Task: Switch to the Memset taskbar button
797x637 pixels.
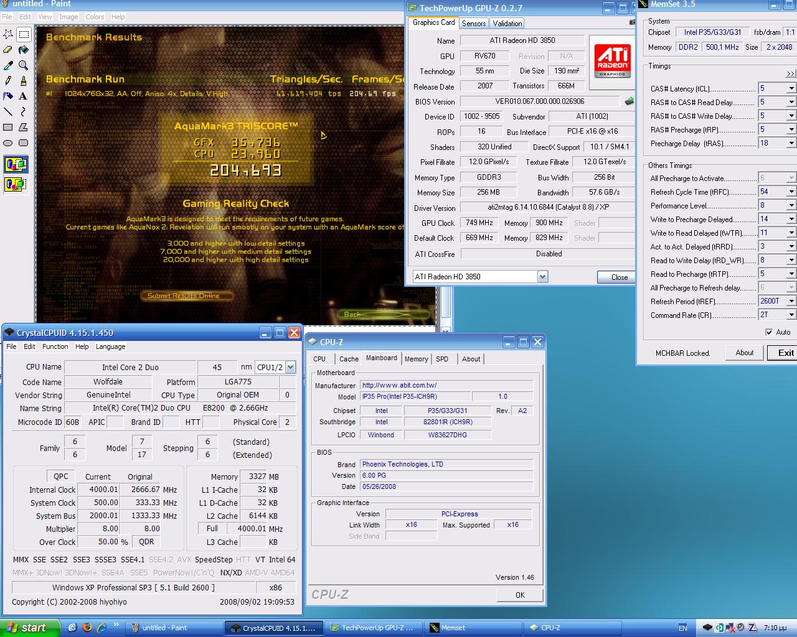Action: pyautogui.click(x=473, y=628)
